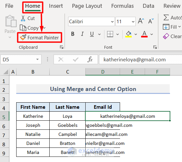Switch to the Formulas tab
Image resolution: width=182 pixels, height=162 pixels.
(122, 6)
